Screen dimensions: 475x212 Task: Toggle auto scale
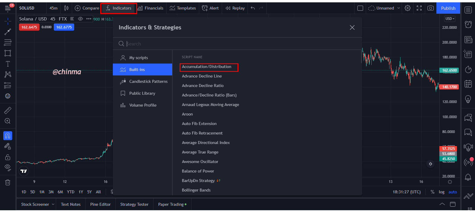[453, 192]
